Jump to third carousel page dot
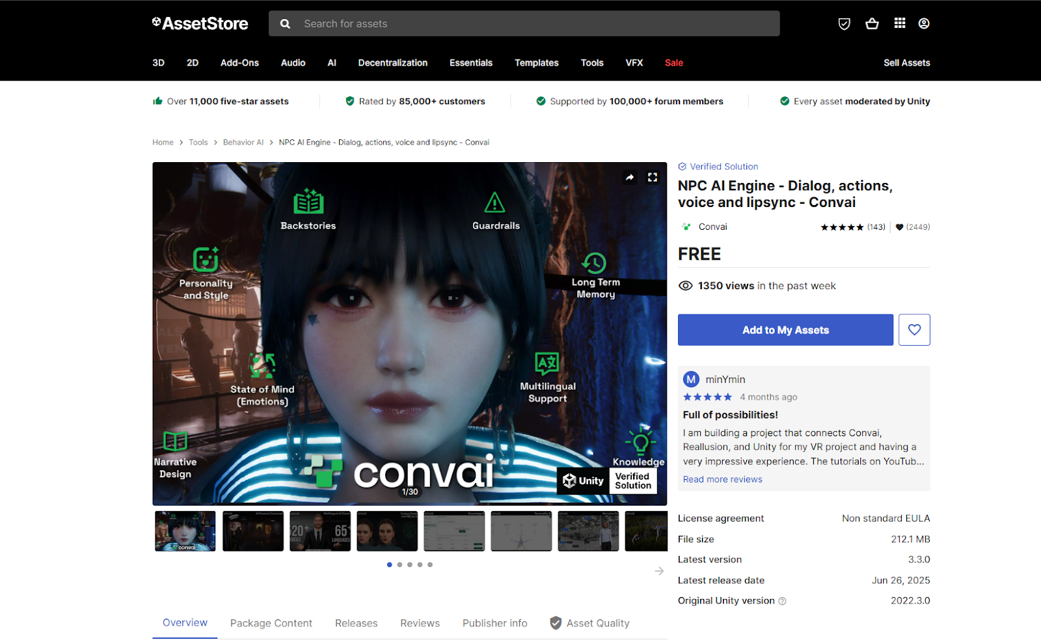The height and width of the screenshot is (640, 1041). pyautogui.click(x=410, y=564)
